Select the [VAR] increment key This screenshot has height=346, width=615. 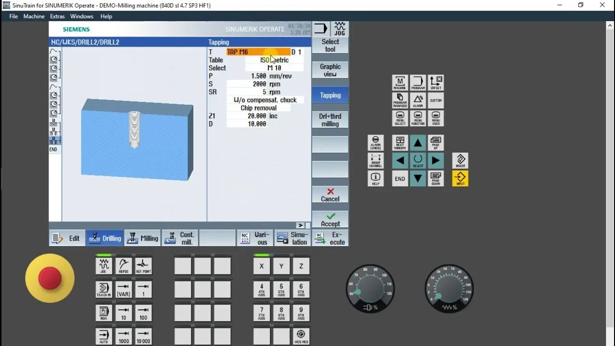(x=123, y=289)
